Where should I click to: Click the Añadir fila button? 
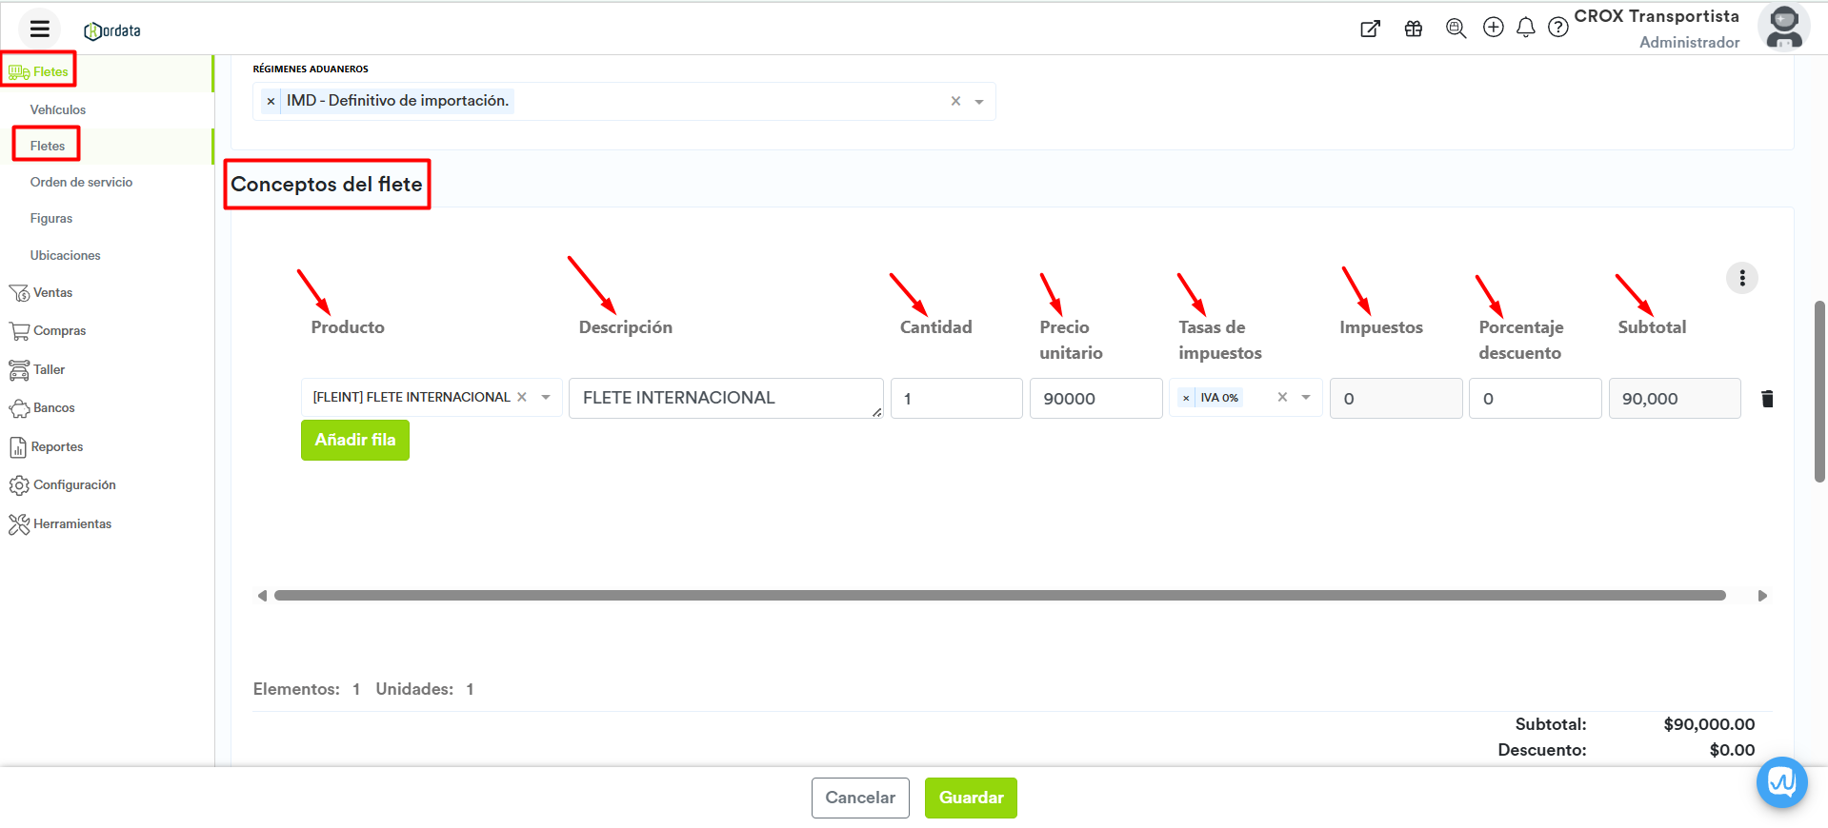[354, 440]
